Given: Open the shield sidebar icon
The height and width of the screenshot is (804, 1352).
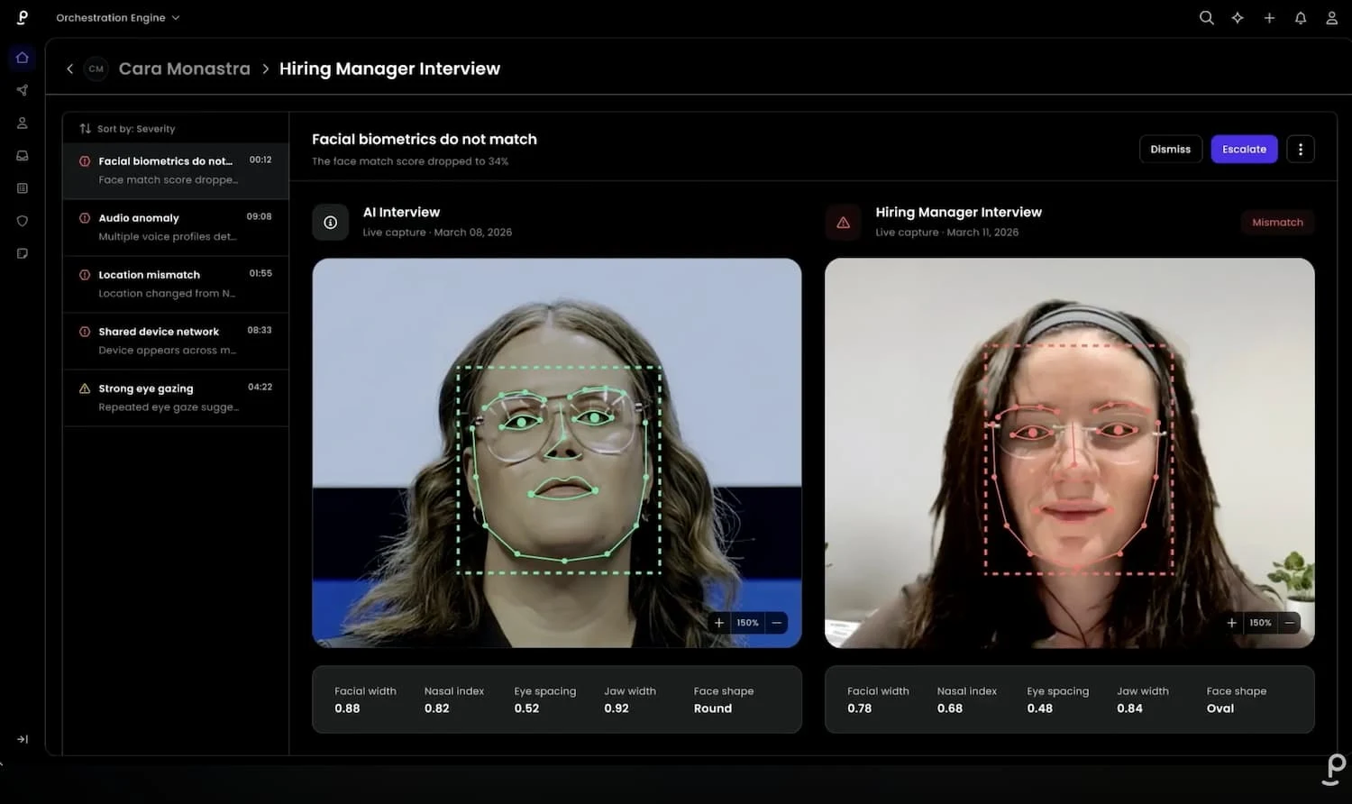Looking at the screenshot, I should coord(23,221).
